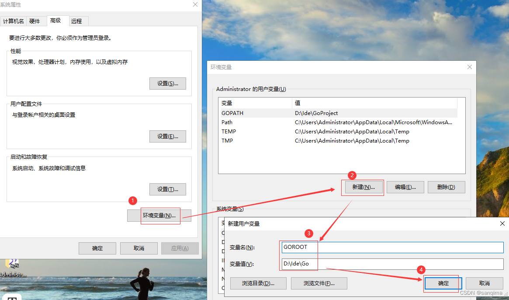Click the 变量 column header
This screenshot has width=509, height=300.
click(255, 103)
